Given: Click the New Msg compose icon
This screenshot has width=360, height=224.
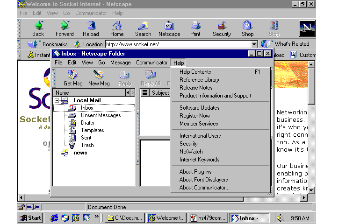Looking at the screenshot, I should tap(99, 75).
